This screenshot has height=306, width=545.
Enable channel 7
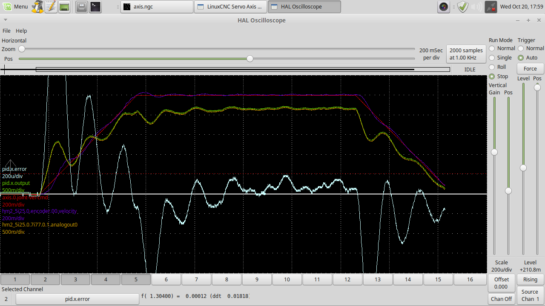[196, 279]
